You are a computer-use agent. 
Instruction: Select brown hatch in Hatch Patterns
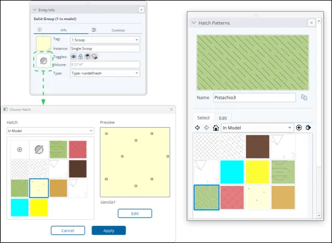pyautogui.click(x=257, y=147)
